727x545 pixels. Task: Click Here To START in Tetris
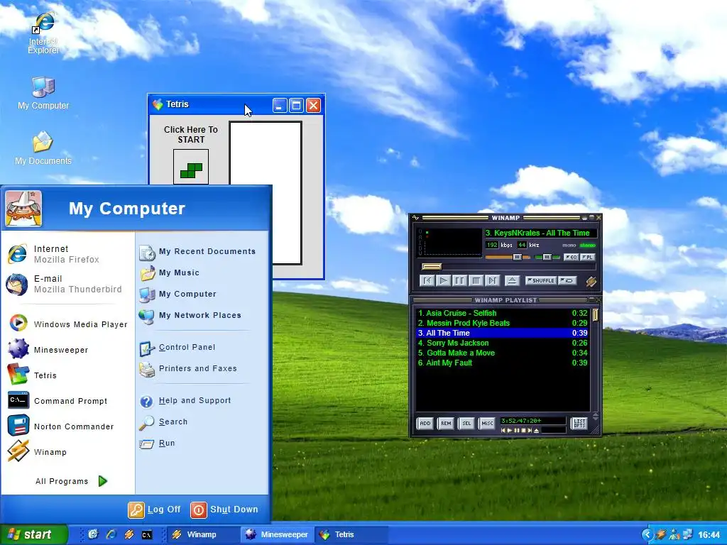(x=190, y=134)
